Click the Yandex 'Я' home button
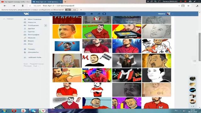 coord(23,6)
